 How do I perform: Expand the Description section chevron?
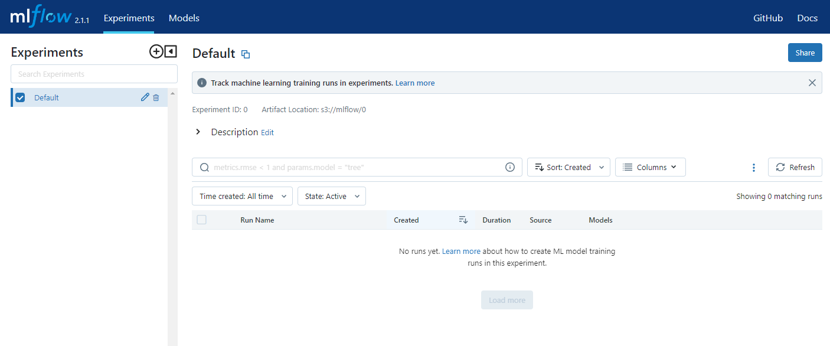pyautogui.click(x=198, y=132)
